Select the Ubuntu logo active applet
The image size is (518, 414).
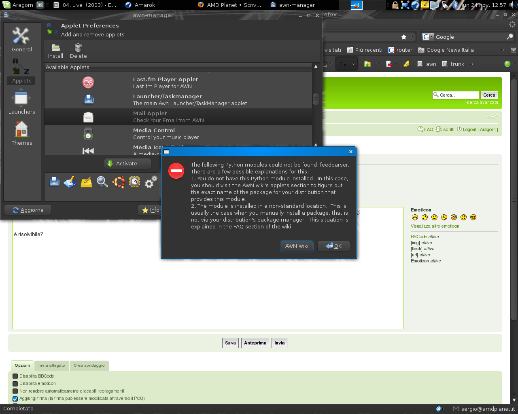[119, 182]
